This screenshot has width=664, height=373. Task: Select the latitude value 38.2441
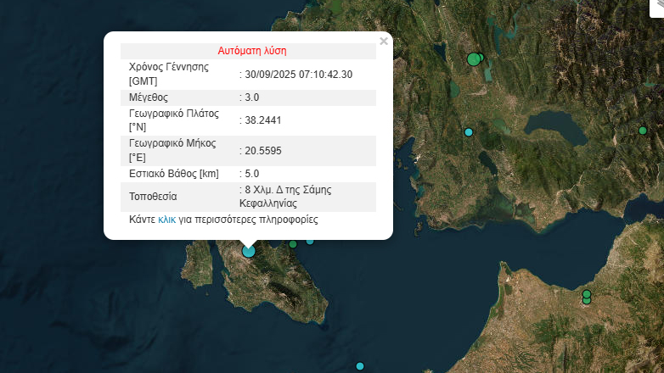coord(262,120)
